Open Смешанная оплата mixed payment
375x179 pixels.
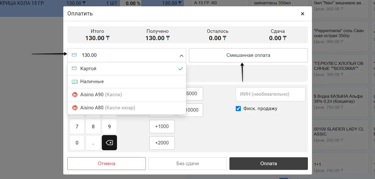(x=248, y=55)
